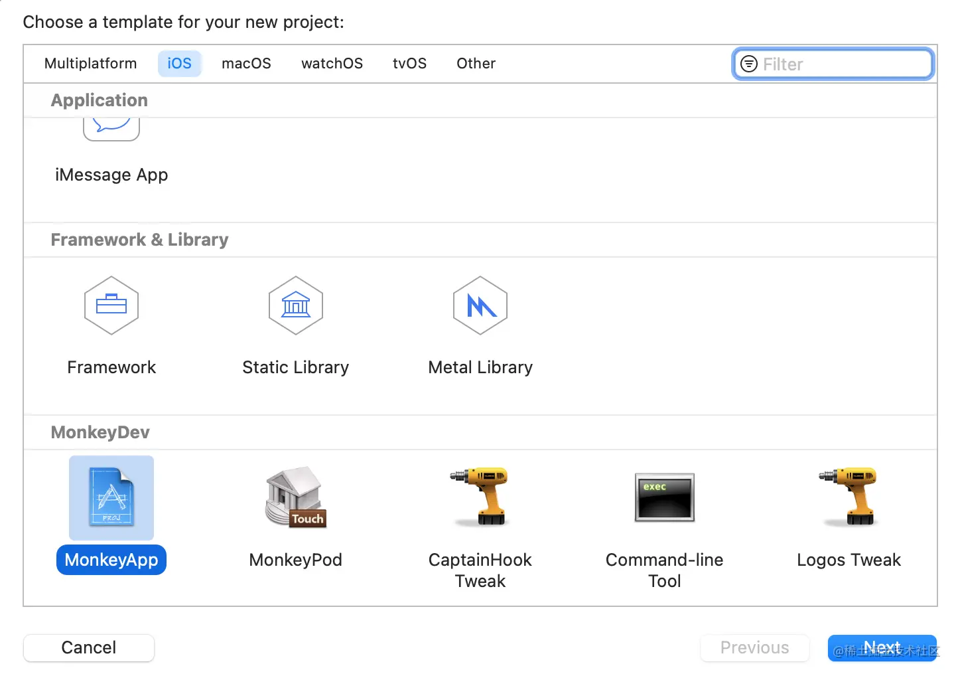The width and height of the screenshot is (958, 676).
Task: Open the filter options icon
Action: pyautogui.click(x=748, y=64)
